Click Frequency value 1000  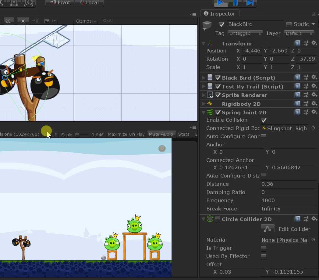coord(288,201)
